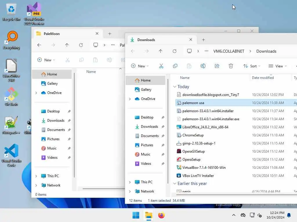The height and width of the screenshot is (222, 297).
Task: Select LibreOffice_24.8.2_Win_x86-64 file
Action: [205, 127]
